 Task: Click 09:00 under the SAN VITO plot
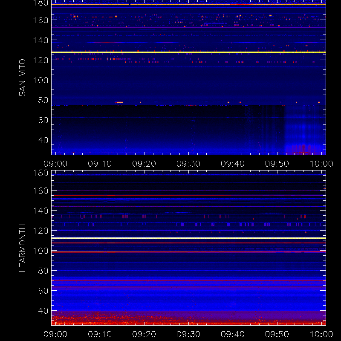(x=55, y=164)
